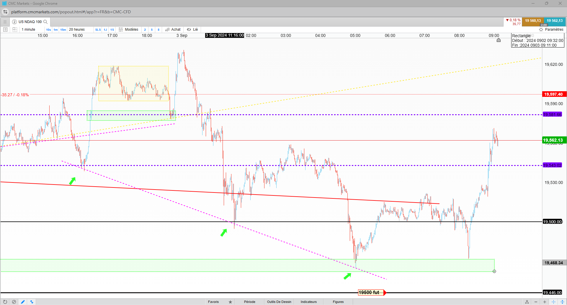Click the Paramètres settings button

(x=551, y=30)
